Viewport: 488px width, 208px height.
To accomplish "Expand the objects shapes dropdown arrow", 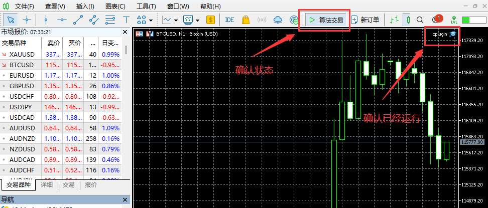I will (151, 20).
